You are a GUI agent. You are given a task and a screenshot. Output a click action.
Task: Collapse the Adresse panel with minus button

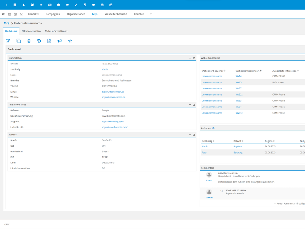coord(190,135)
